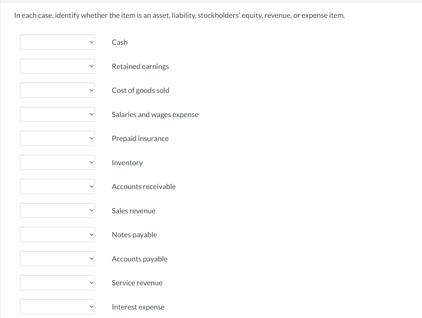Open the dropdown next to Inventory
The image size is (422, 318).
point(57,162)
